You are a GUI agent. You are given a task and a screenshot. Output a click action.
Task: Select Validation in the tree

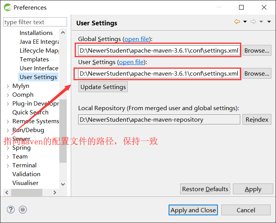click(x=26, y=174)
